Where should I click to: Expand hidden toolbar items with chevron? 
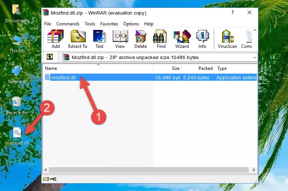tap(255, 30)
